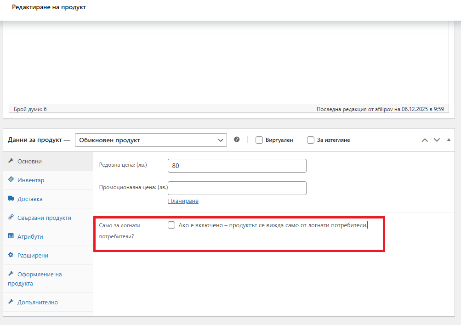Move product data panel down with arrow
The width and height of the screenshot is (461, 325).
tap(437, 140)
